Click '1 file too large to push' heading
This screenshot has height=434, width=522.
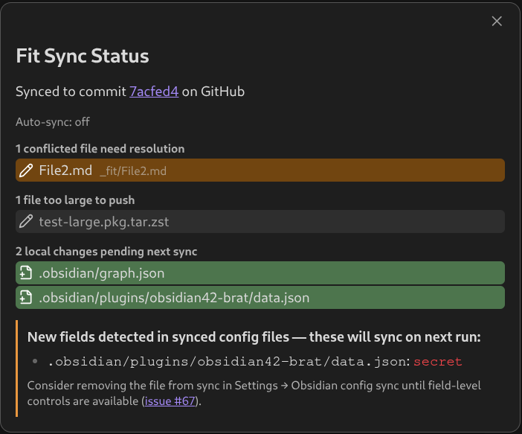click(x=75, y=200)
